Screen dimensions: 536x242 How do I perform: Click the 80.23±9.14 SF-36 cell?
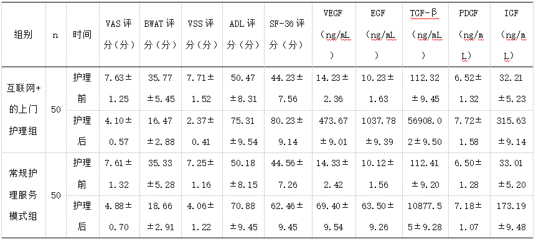[x=288, y=131]
